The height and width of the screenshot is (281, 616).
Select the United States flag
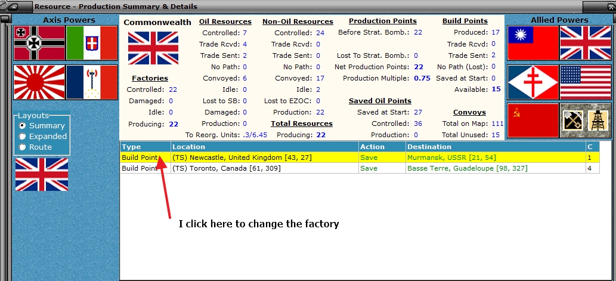click(586, 82)
